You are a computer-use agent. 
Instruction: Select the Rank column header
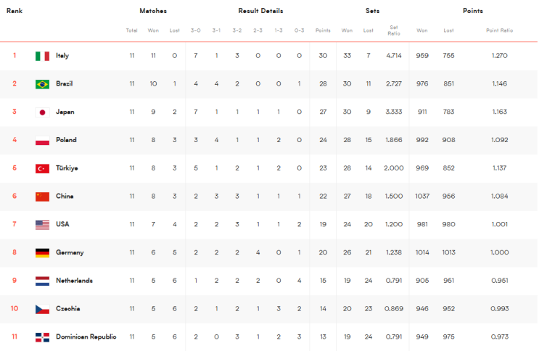[x=15, y=11]
